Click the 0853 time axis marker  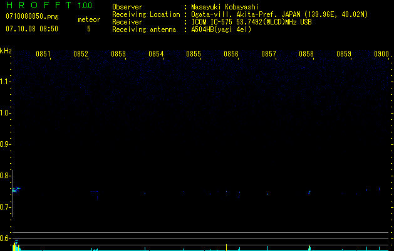tap(118, 54)
